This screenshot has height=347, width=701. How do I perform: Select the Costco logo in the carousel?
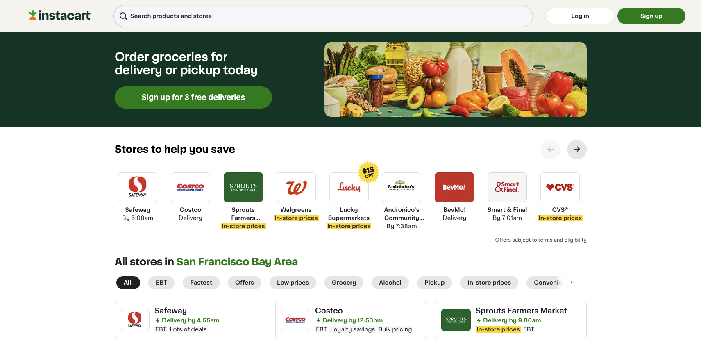191,187
